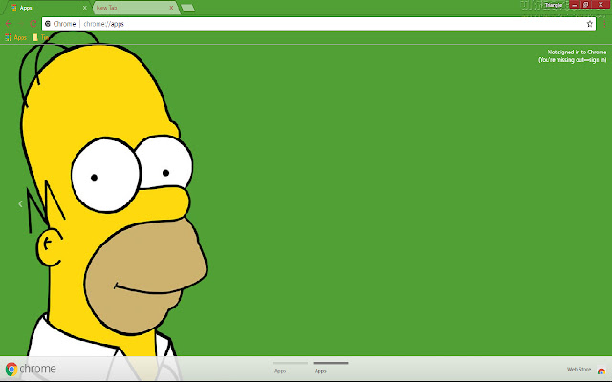Click the Chrome logo at bottom left
Screen dimensions: 612x382
pyautogui.click(x=31, y=369)
